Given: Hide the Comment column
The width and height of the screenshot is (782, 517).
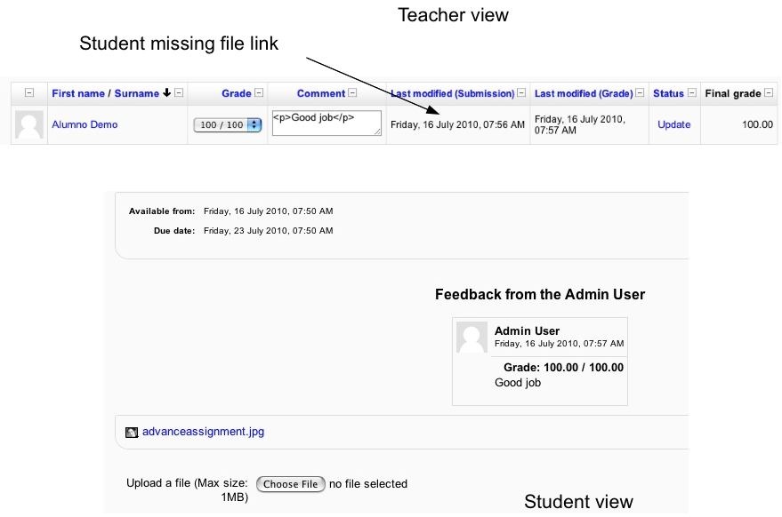Looking at the screenshot, I should 352,92.
